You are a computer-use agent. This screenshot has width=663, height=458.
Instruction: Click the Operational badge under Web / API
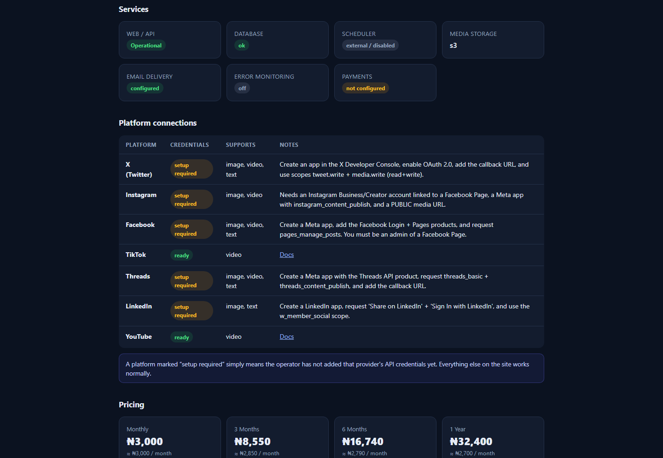(x=146, y=46)
